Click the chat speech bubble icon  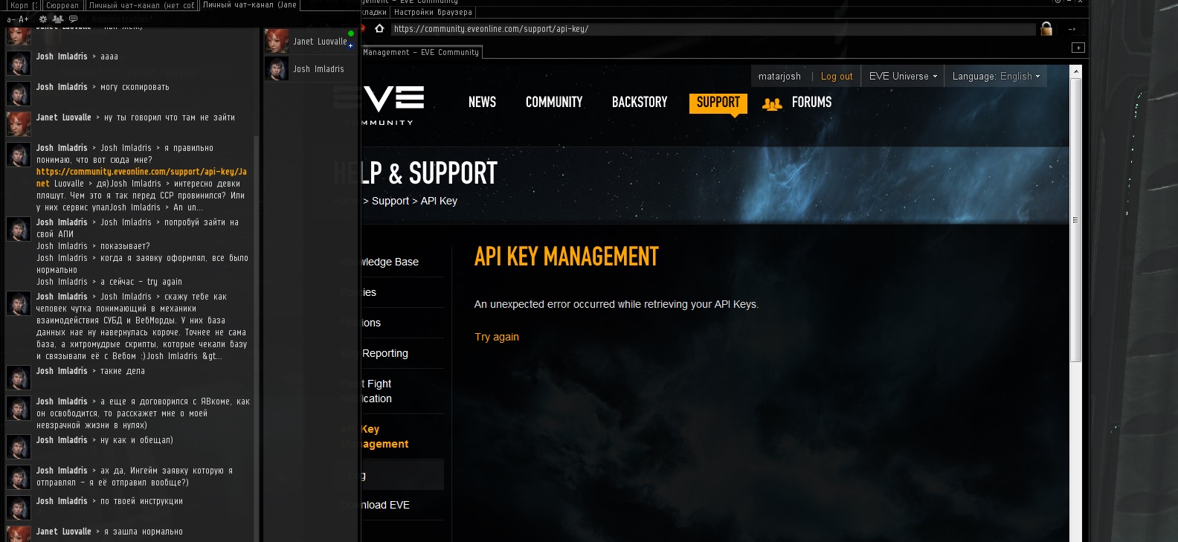click(73, 19)
